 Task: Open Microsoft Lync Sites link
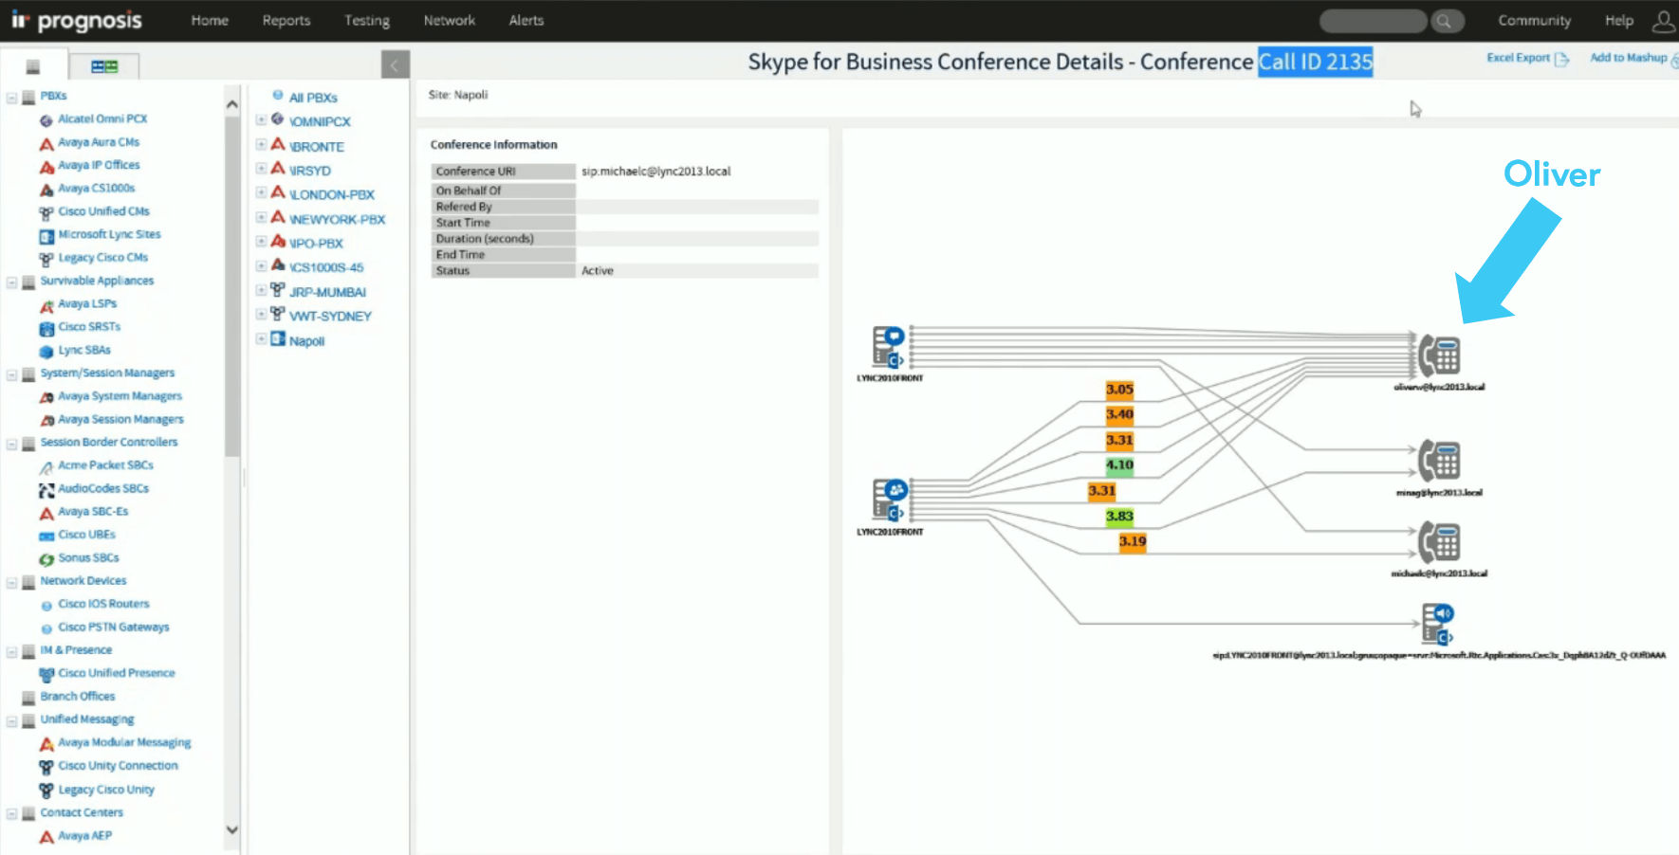tap(109, 234)
